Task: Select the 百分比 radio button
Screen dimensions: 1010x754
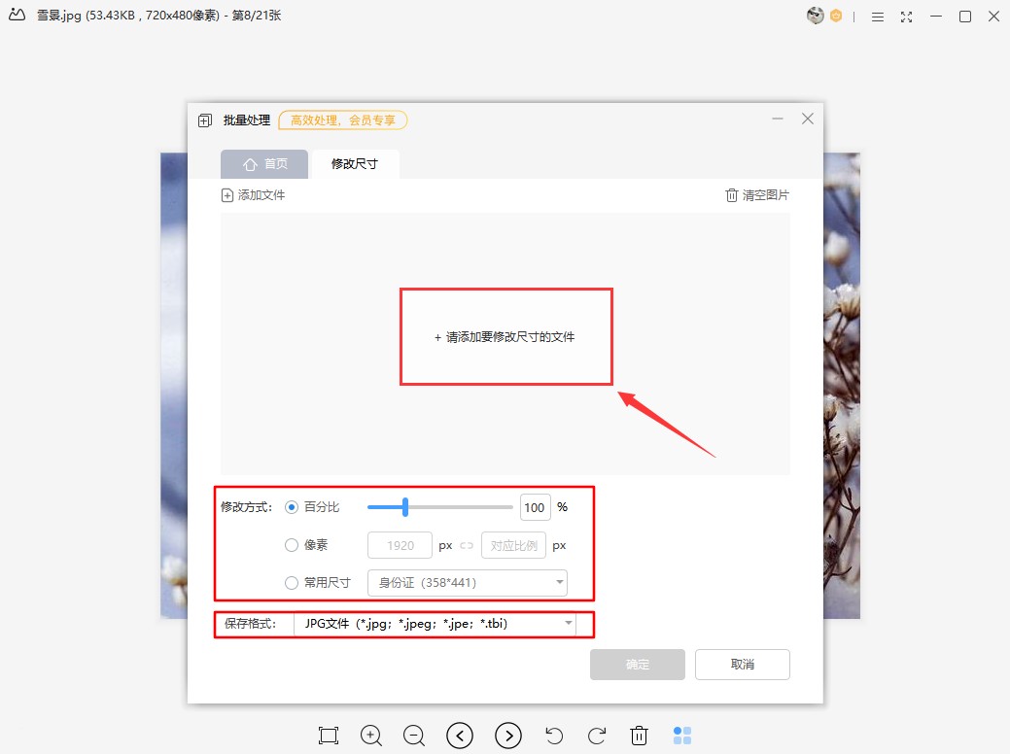Action: click(x=292, y=507)
